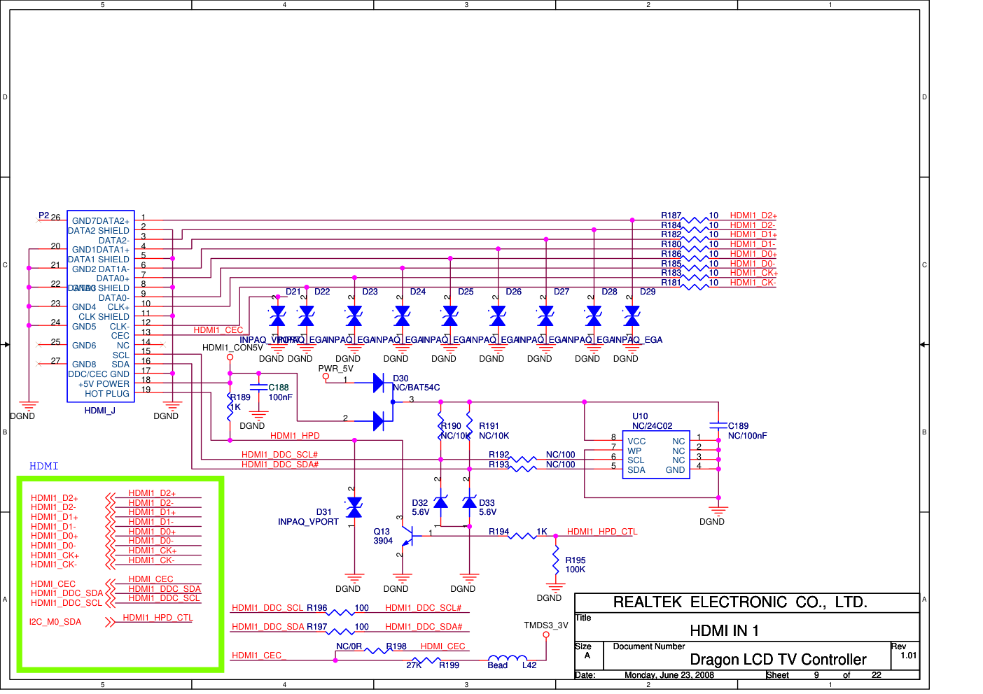This screenshot has height=694, width=983.
Task: Select upper diode of D30 NC/BAT54C
Action: tap(378, 383)
